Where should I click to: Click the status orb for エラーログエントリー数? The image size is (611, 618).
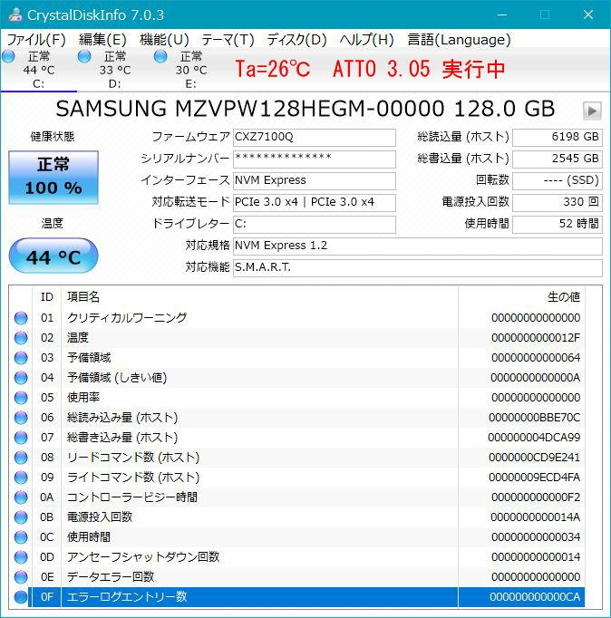coord(21,597)
